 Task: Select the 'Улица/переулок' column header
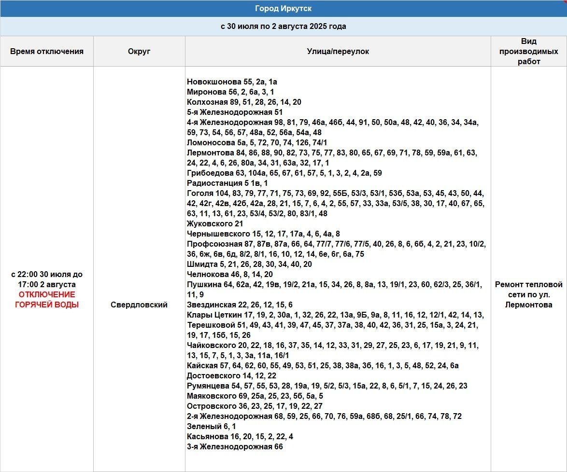(338, 51)
